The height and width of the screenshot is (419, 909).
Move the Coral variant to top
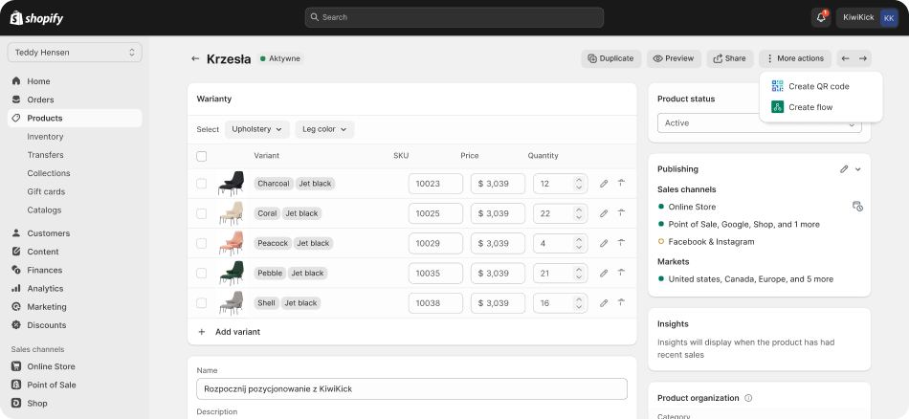click(x=621, y=212)
